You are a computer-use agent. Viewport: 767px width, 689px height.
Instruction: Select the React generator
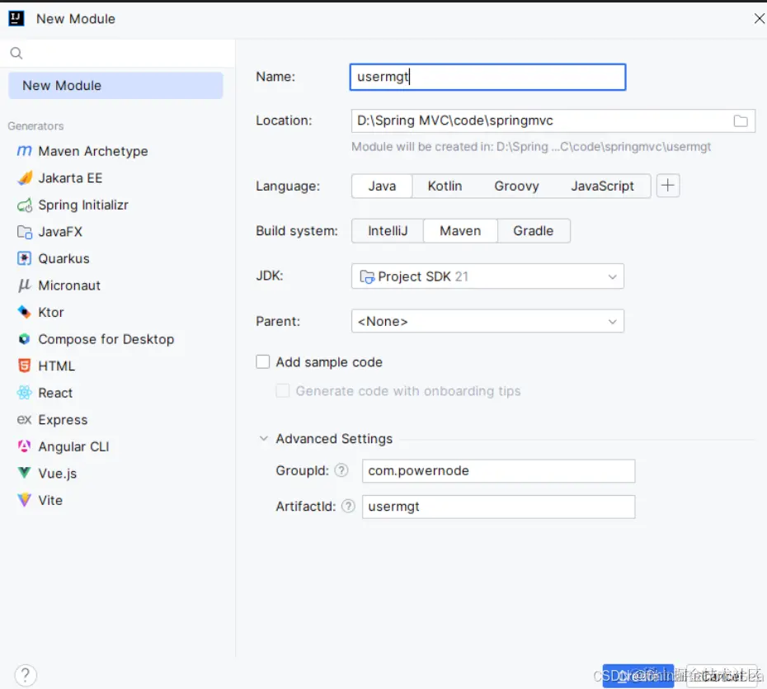tap(45, 393)
